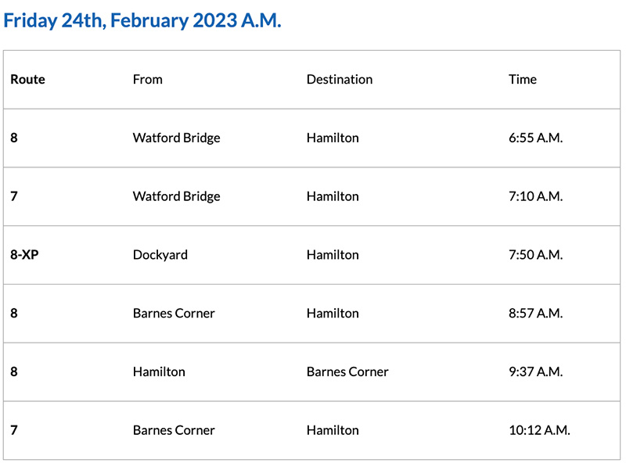Click the 8-XP route cell
This screenshot has width=626, height=463.
(x=24, y=255)
